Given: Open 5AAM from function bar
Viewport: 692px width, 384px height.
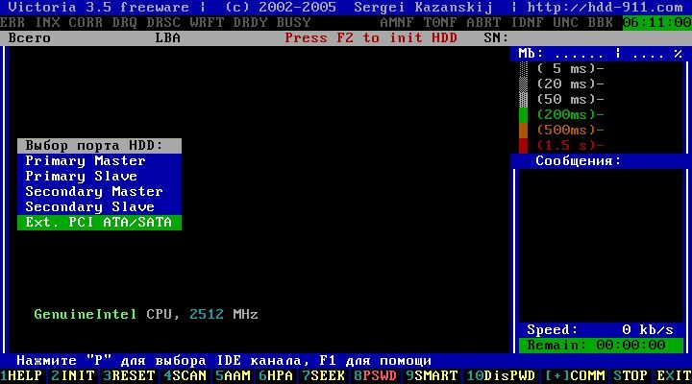Looking at the screenshot, I should [x=233, y=376].
